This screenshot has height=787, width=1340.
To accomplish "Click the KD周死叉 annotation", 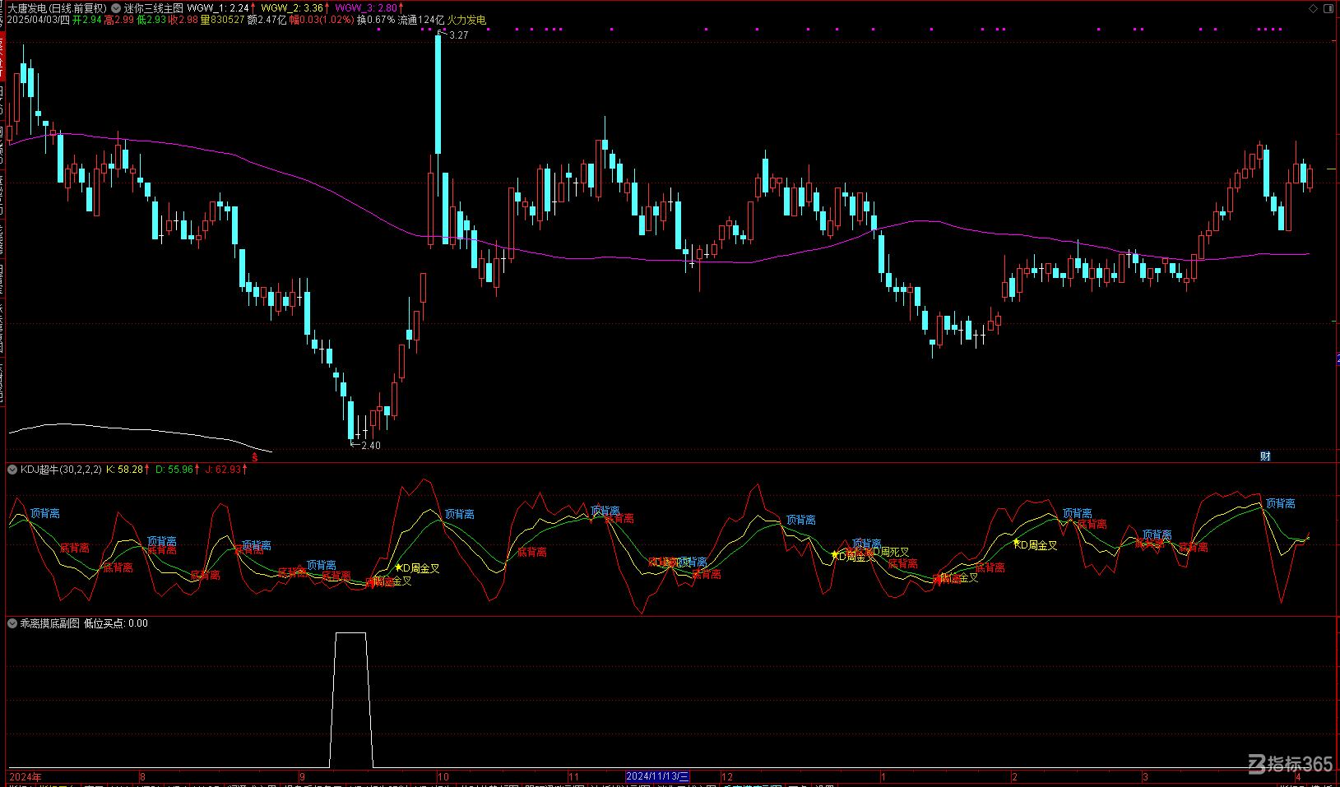I will click(888, 552).
